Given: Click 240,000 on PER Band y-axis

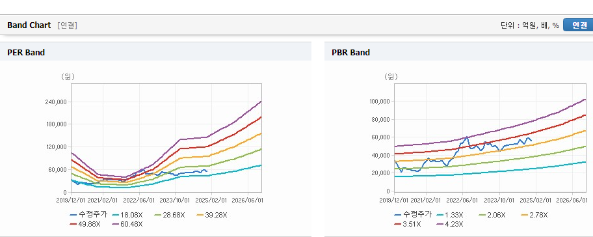Looking at the screenshot, I should coord(56,102).
